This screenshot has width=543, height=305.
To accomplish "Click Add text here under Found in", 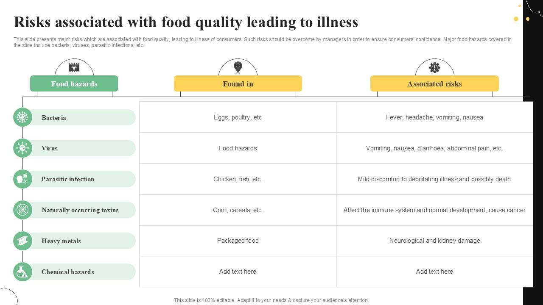I will pos(238,272).
